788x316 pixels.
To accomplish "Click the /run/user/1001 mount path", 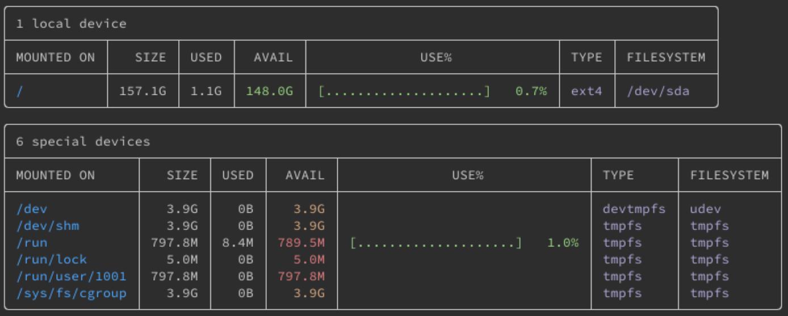I will click(x=71, y=276).
